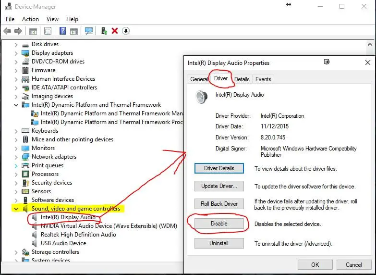This screenshot has width=376, height=275.
Task: Click the Processors category icon
Action: tap(25, 174)
